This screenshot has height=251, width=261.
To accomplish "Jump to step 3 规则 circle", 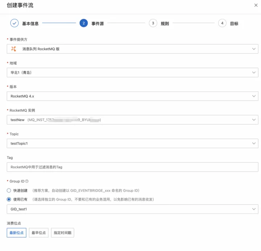I will click(153, 23).
